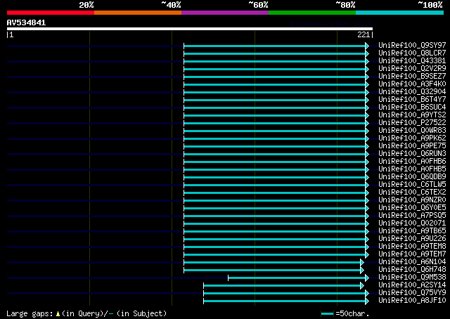Screen dimensions: 450x319
Task: Click the UniRef100_A6N104 label
Action: [x=412, y=262]
